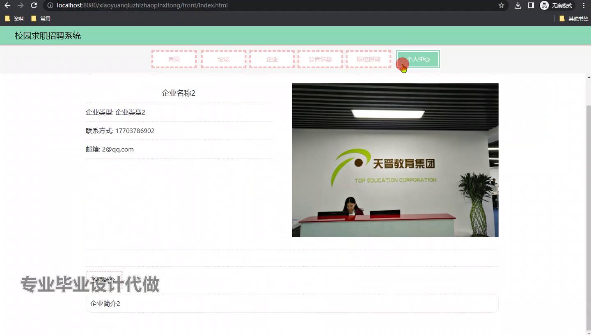The width and height of the screenshot is (591, 335).
Task: View site information icon in address bar
Action: 50,5
